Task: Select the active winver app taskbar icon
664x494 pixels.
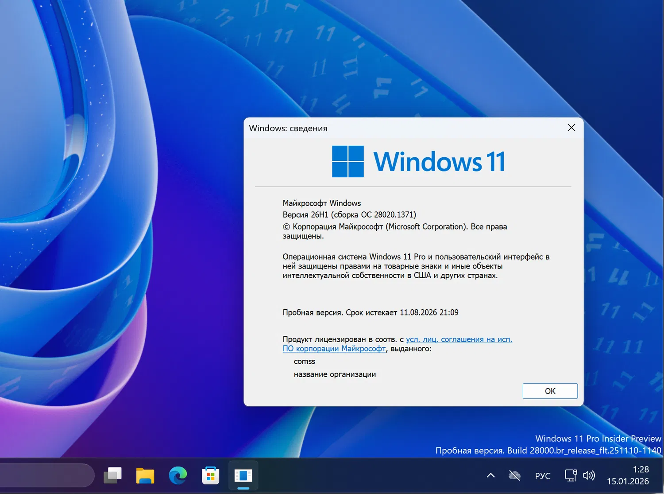Action: click(243, 475)
